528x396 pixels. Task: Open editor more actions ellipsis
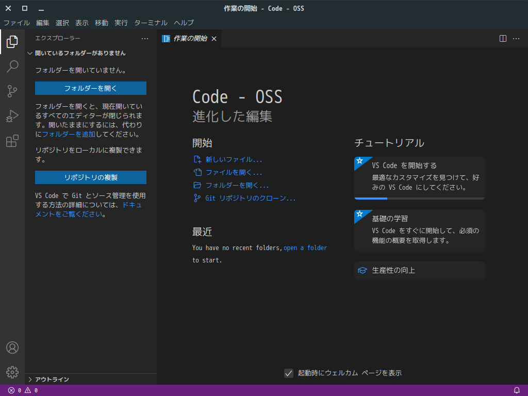pyautogui.click(x=516, y=38)
